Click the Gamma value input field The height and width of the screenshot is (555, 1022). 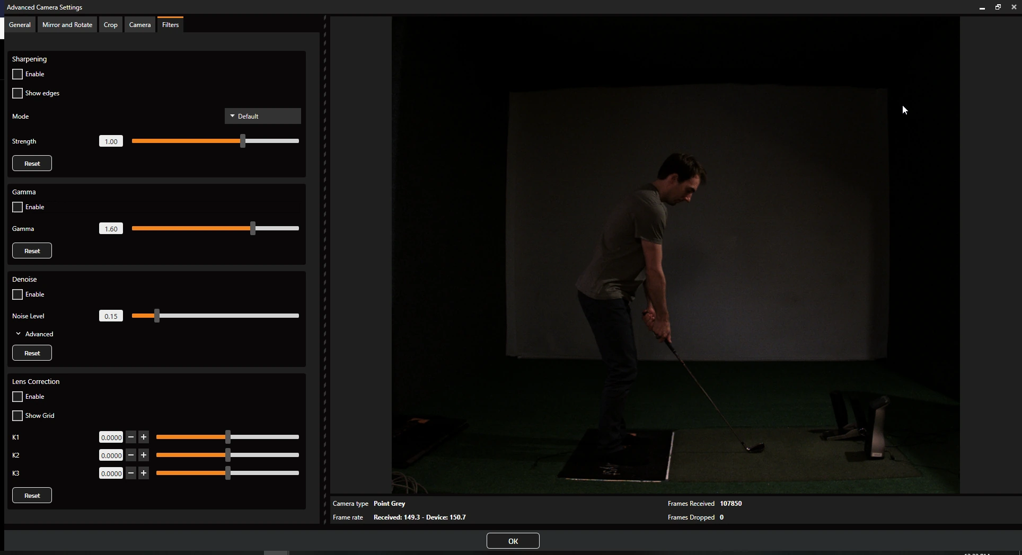(x=111, y=229)
